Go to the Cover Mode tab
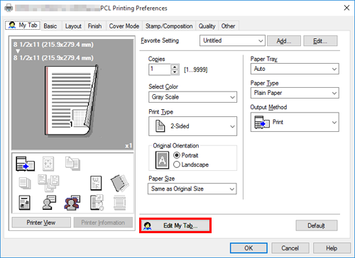The width and height of the screenshot is (355, 258). tap(124, 26)
